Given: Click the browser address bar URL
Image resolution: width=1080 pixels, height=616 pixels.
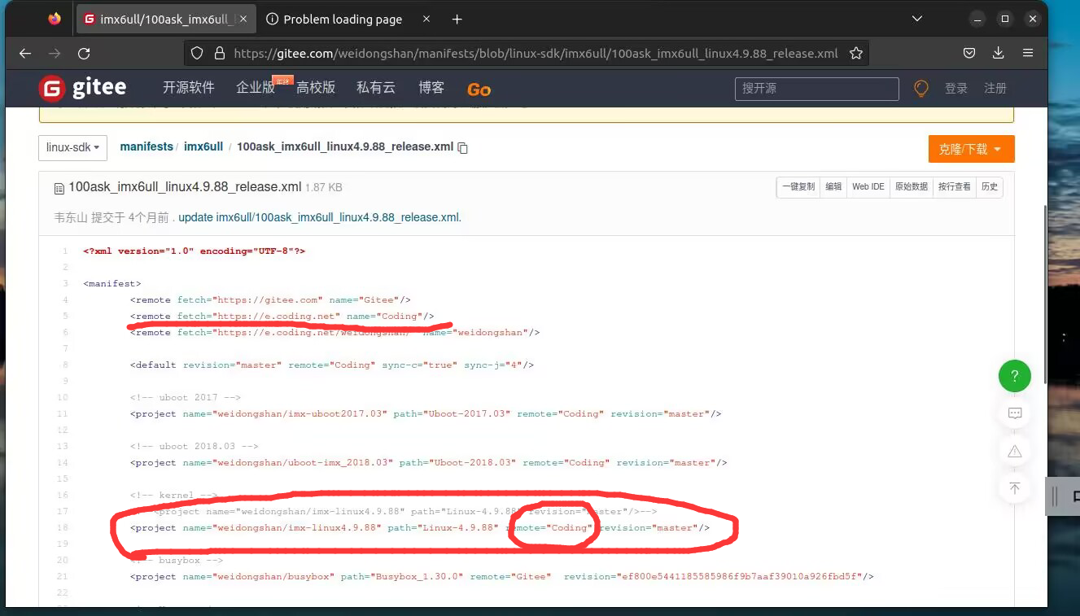Looking at the screenshot, I should pos(536,54).
